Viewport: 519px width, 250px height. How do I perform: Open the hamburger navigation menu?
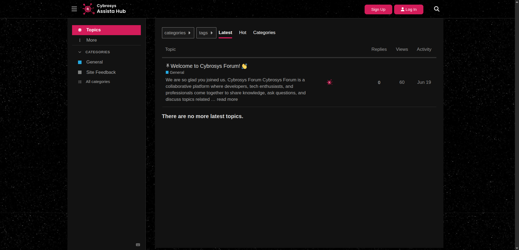74,9
